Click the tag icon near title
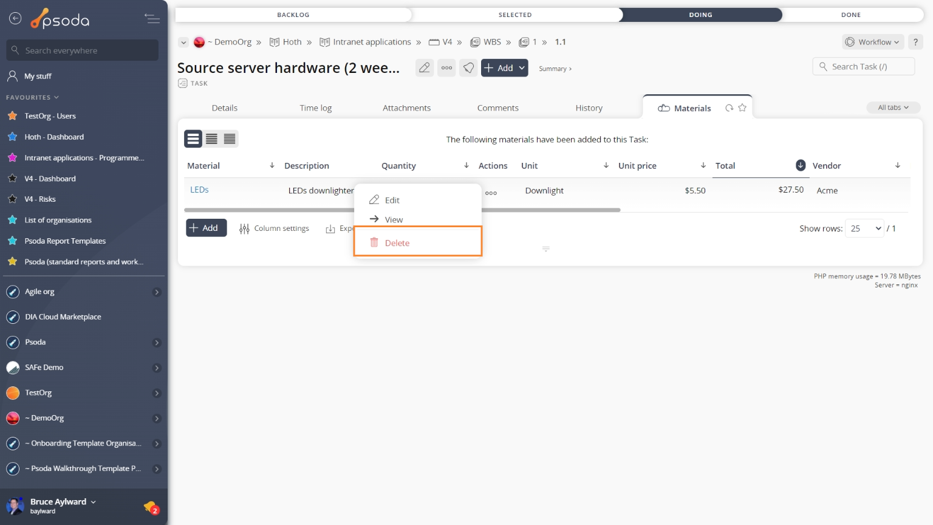This screenshot has height=525, width=933. (468, 67)
